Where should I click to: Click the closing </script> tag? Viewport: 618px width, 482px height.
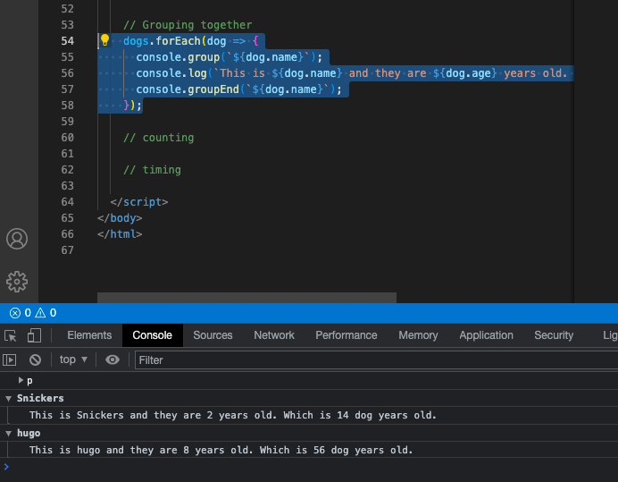pyautogui.click(x=139, y=202)
